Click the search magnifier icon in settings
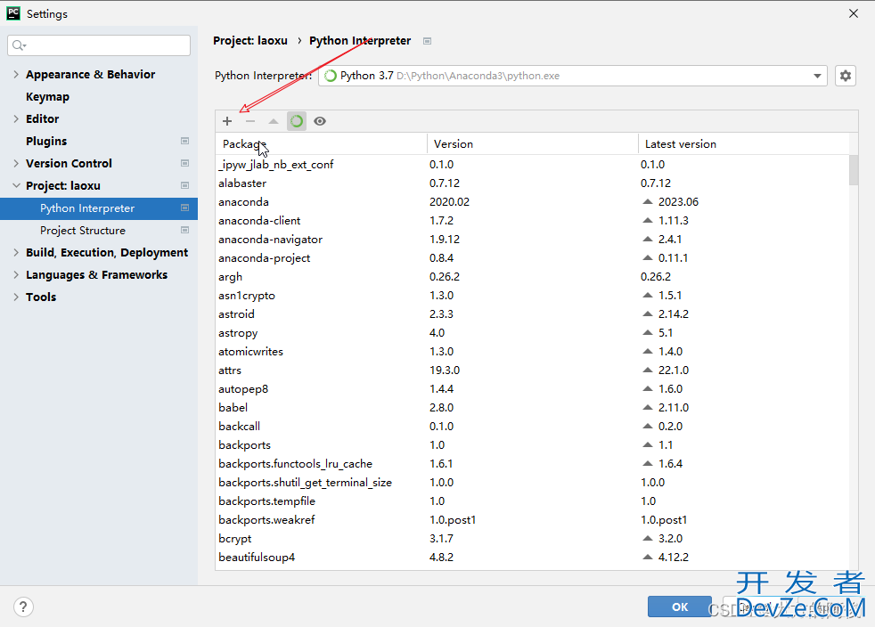This screenshot has width=875, height=627. (19, 45)
